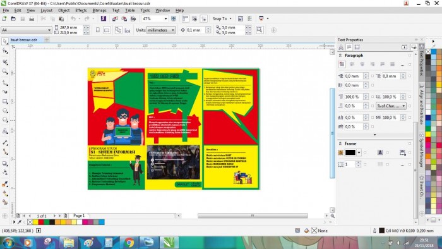Click the align left paragraph icon

tap(352, 64)
